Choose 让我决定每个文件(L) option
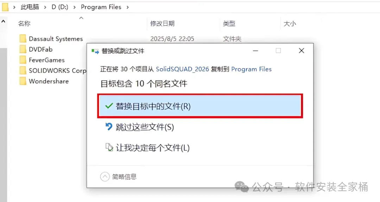The height and width of the screenshot is (202, 380). 200,148
